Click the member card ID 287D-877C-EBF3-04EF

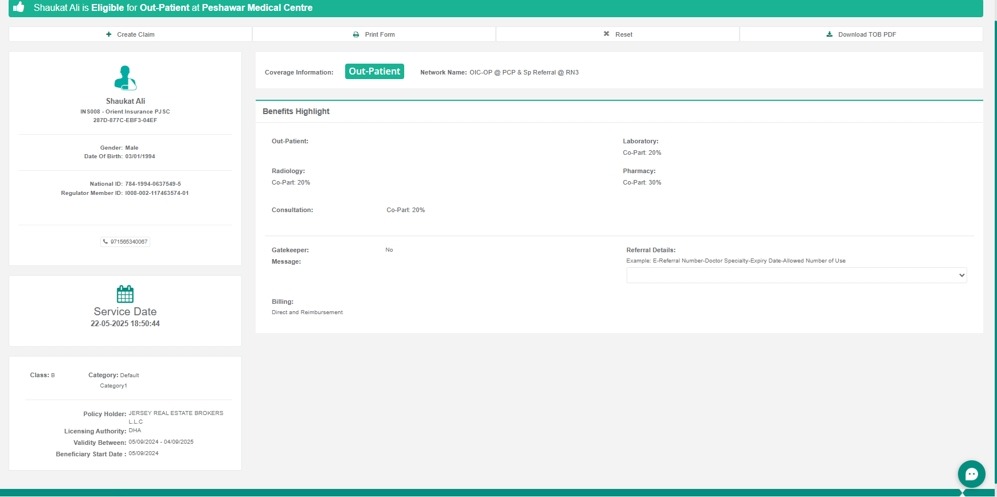[x=125, y=120]
